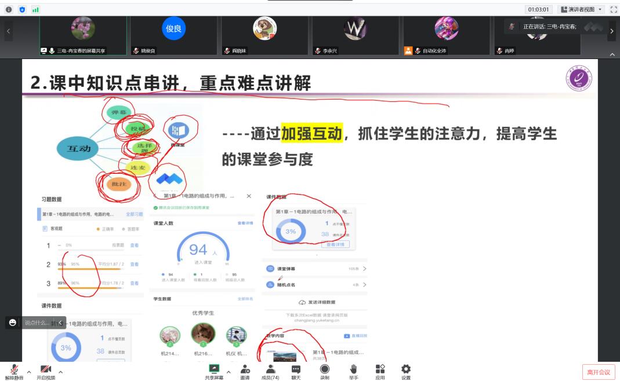Check the green network signal icon

click(35, 9)
